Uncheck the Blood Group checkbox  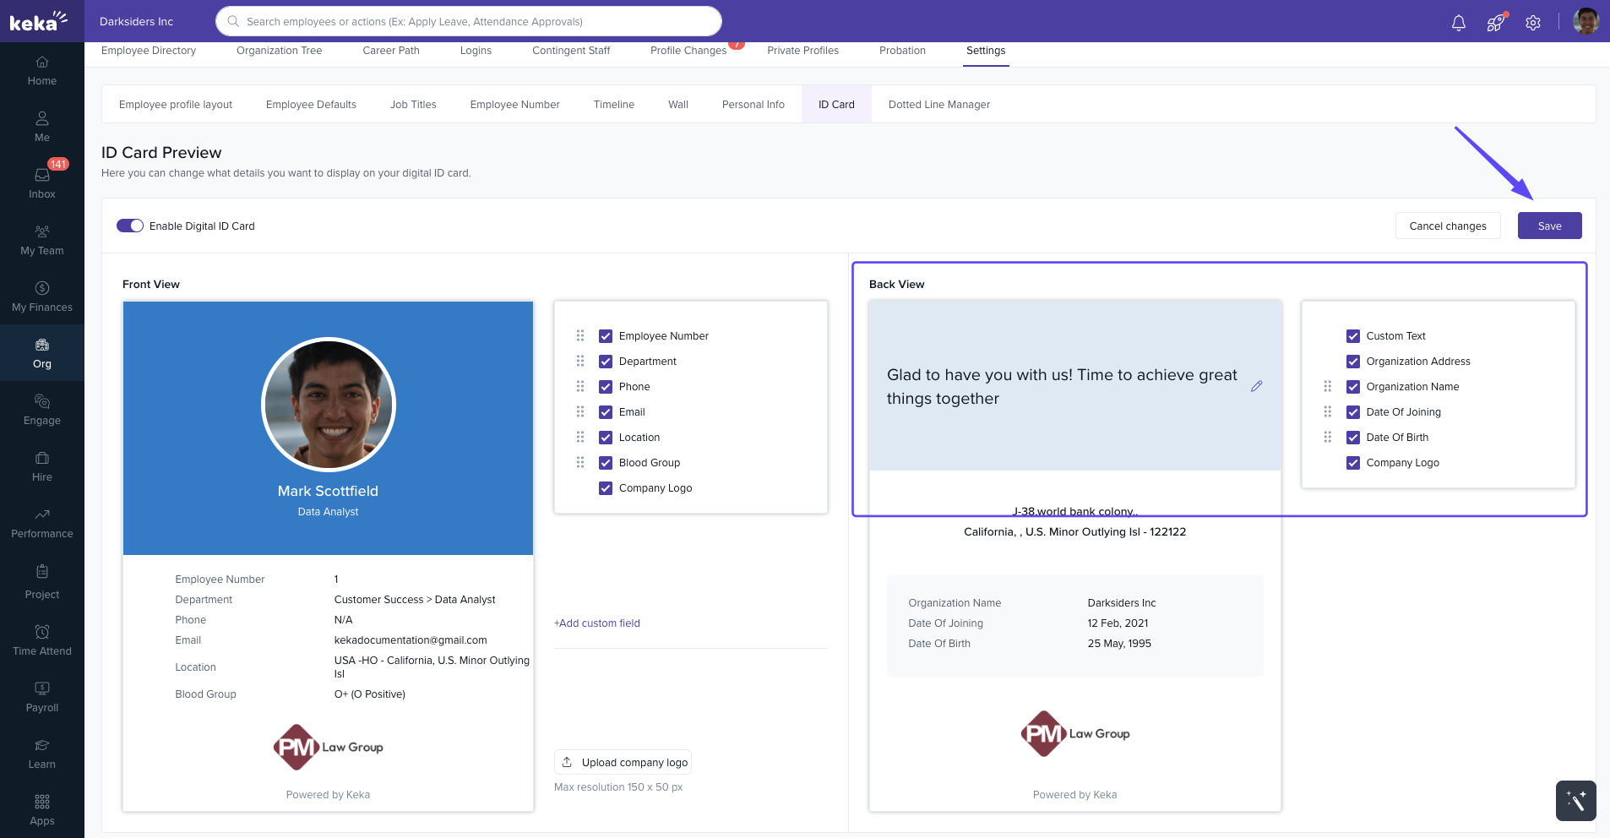[x=606, y=463]
